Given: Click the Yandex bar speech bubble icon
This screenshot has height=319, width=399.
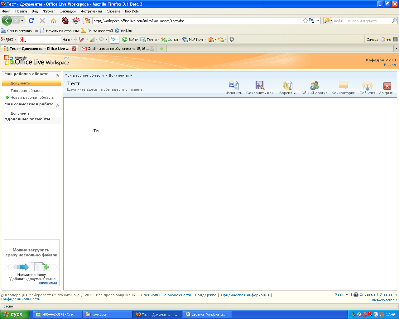Looking at the screenshot, I should click(101, 39).
